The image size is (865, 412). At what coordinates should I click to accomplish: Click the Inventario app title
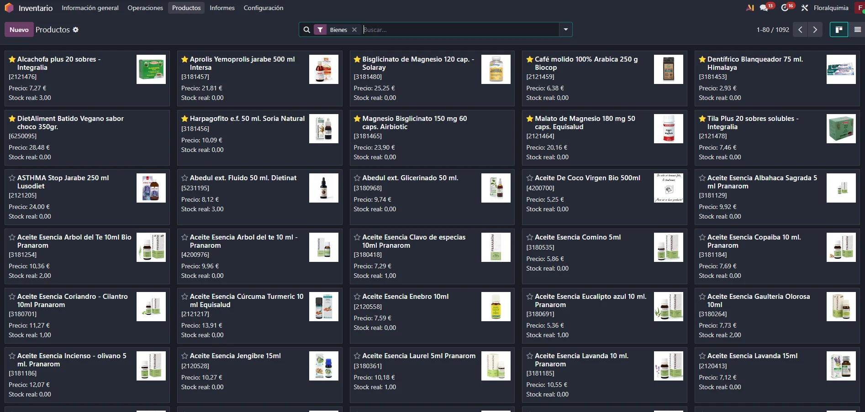pos(36,8)
